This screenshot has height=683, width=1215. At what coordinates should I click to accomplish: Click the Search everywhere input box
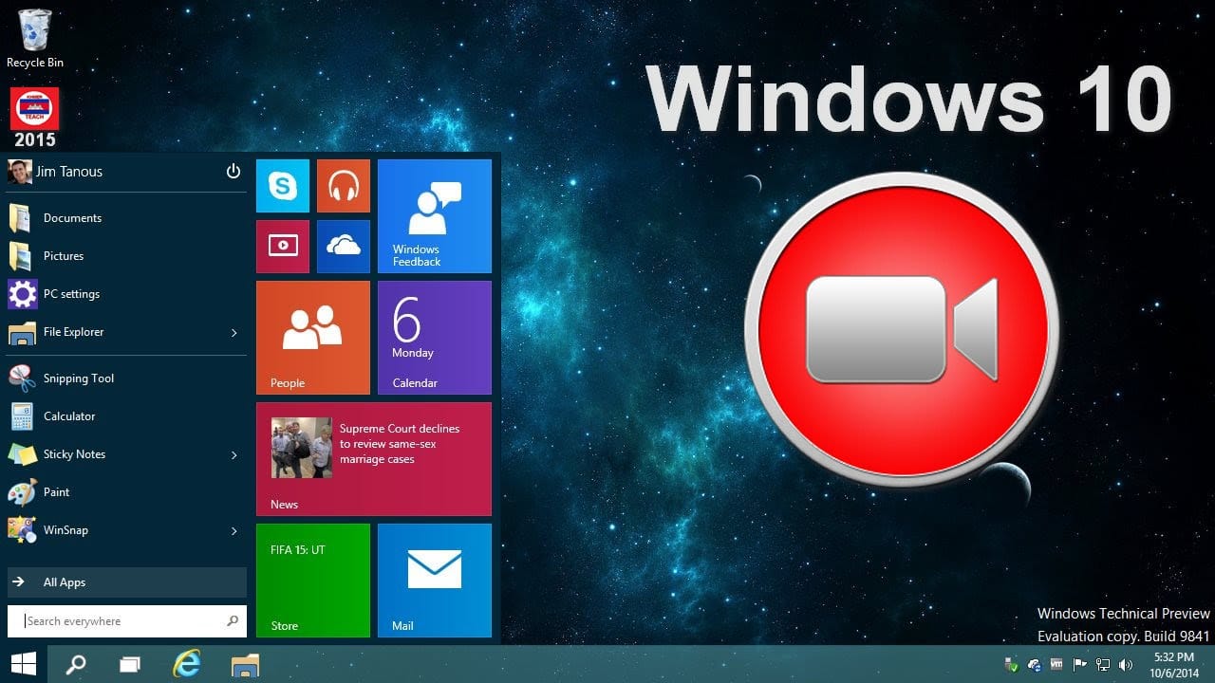[127, 621]
